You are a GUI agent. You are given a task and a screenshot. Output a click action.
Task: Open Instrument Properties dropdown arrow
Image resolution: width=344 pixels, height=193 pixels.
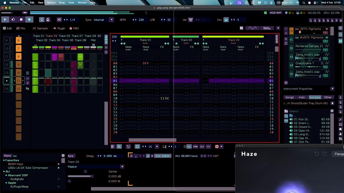point(332,89)
